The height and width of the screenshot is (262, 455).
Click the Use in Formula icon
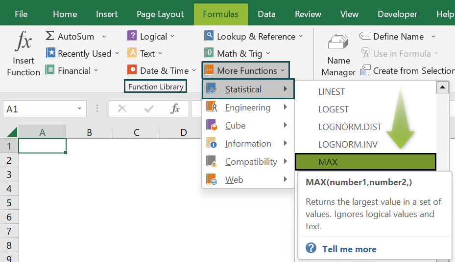click(365, 53)
